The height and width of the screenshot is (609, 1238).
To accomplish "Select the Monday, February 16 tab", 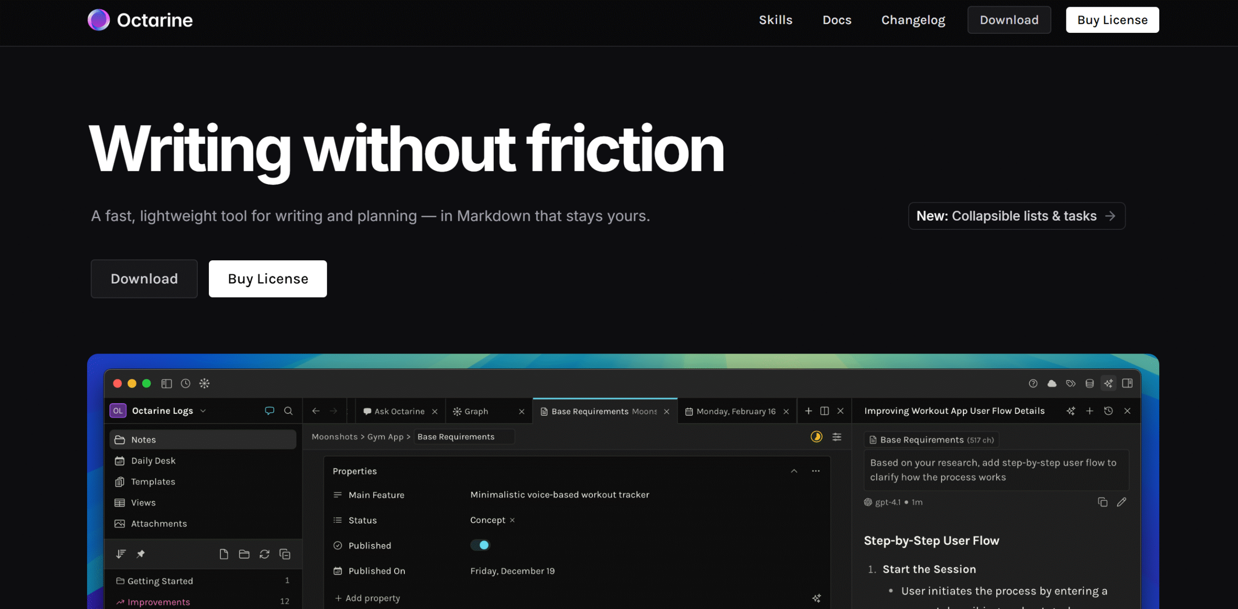I will [x=736, y=411].
